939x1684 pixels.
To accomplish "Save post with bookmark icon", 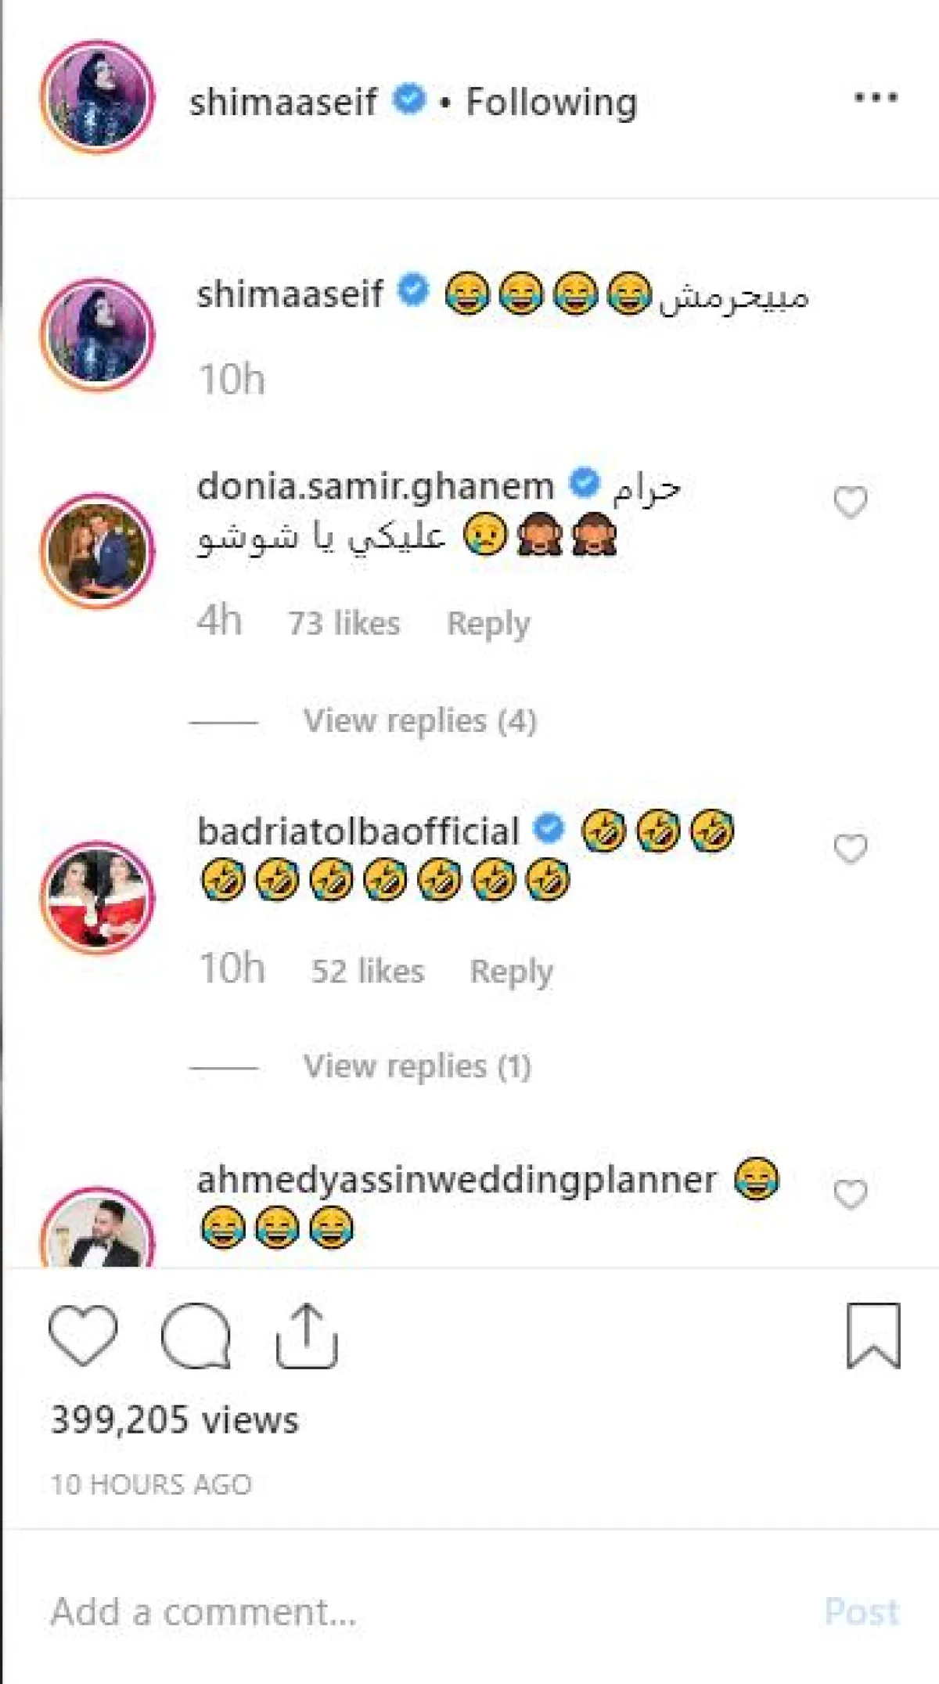I will [x=873, y=1336].
